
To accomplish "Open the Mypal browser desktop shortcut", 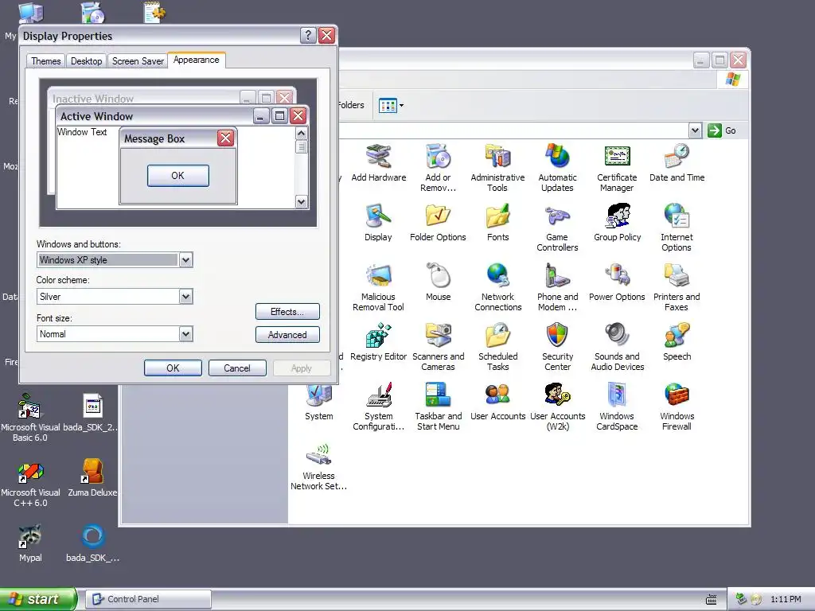I will pos(30,543).
